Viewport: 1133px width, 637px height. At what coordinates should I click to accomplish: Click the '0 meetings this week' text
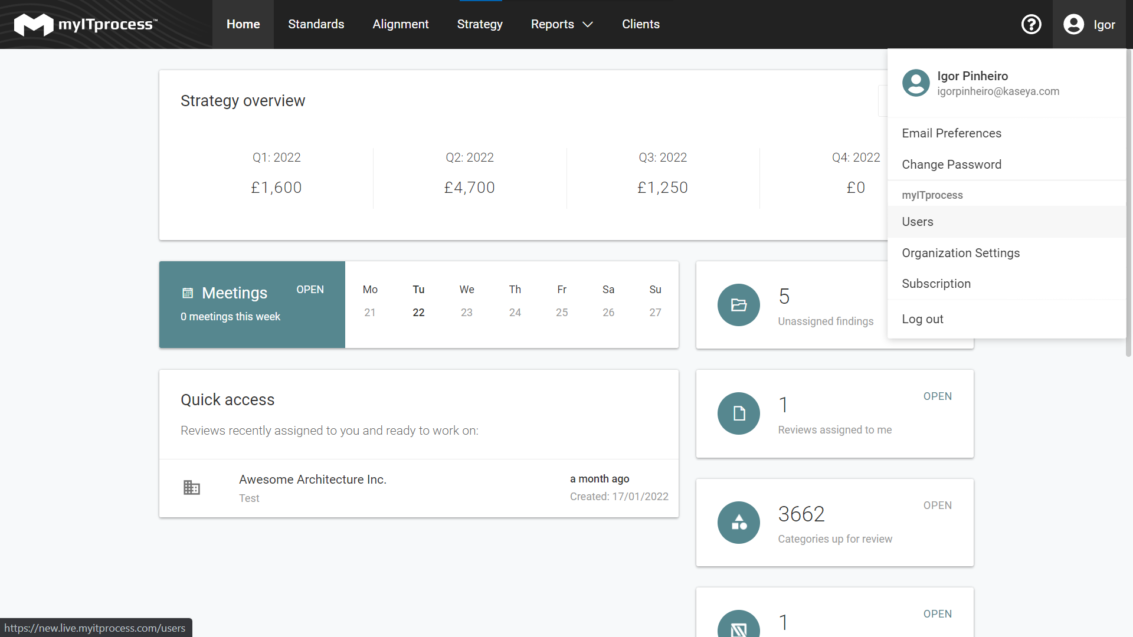(230, 317)
